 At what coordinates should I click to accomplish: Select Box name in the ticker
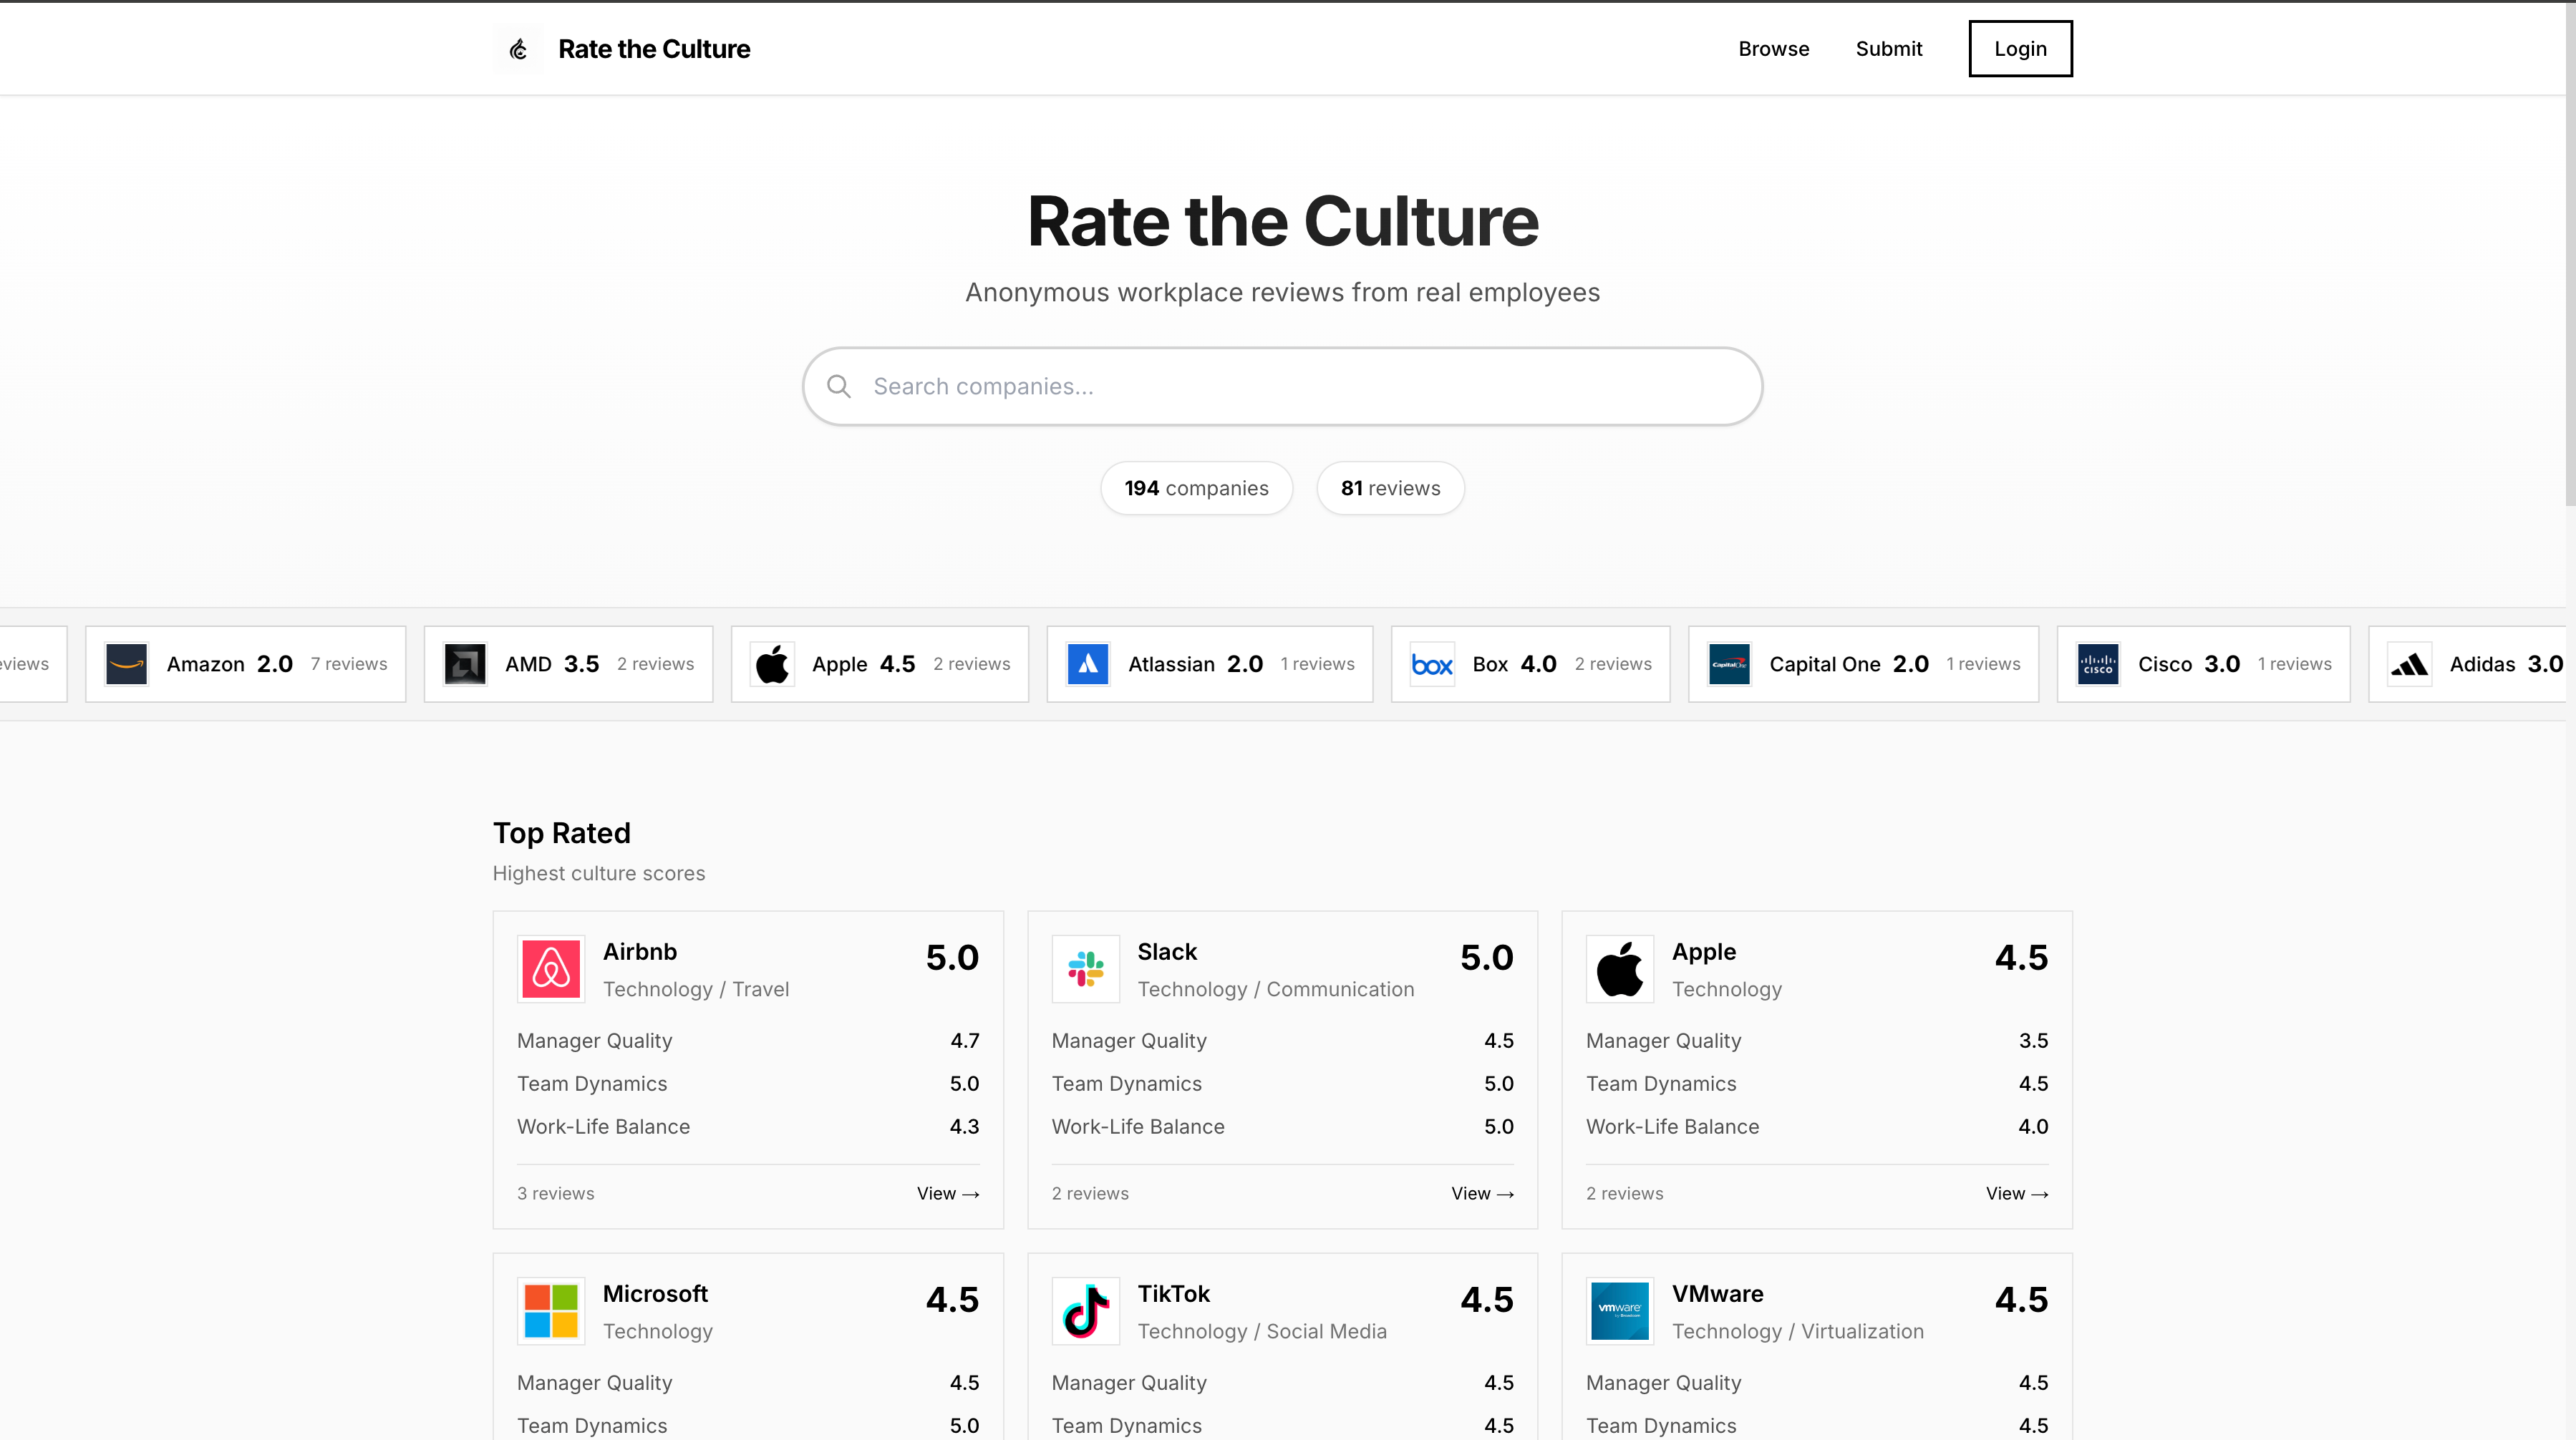tap(1490, 664)
